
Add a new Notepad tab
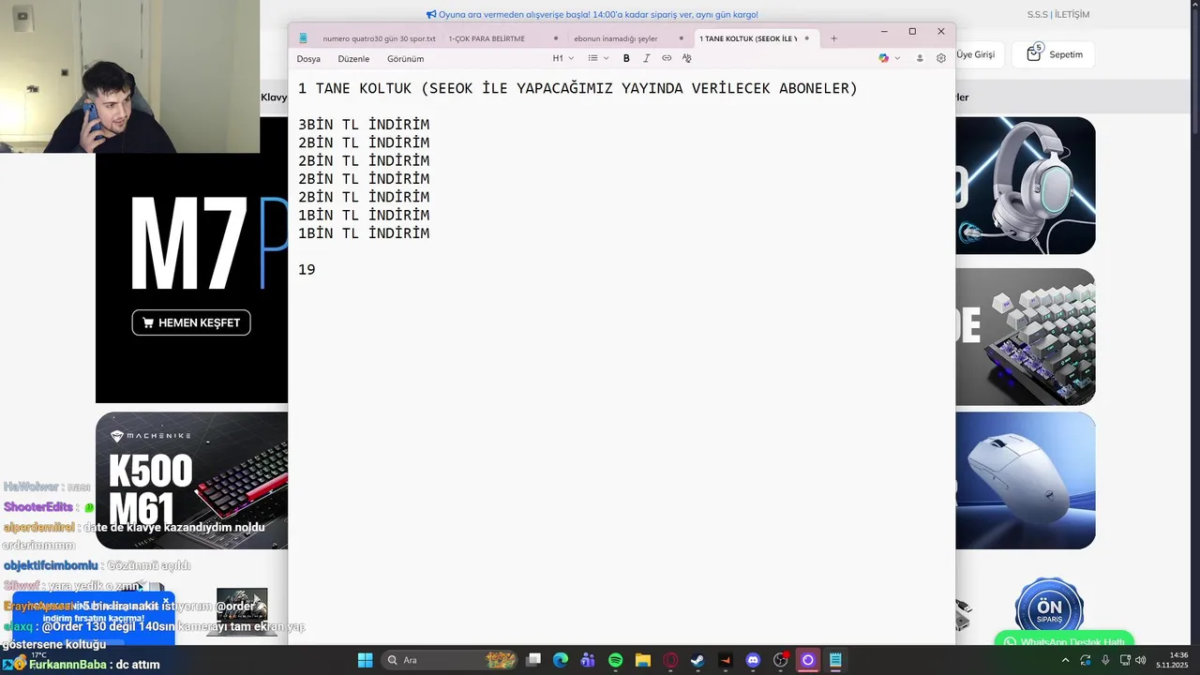(833, 38)
